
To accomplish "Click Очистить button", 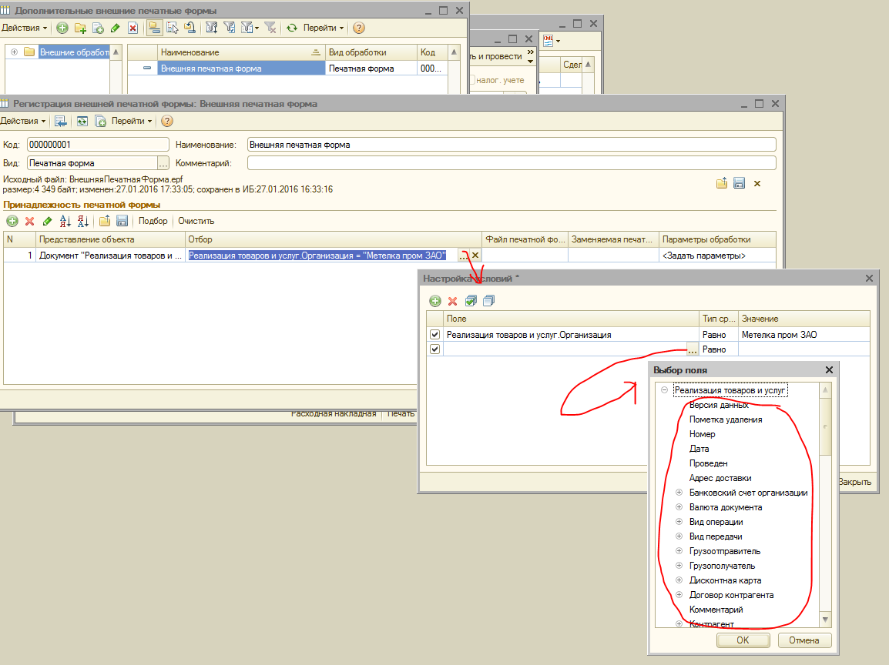I will (x=196, y=221).
